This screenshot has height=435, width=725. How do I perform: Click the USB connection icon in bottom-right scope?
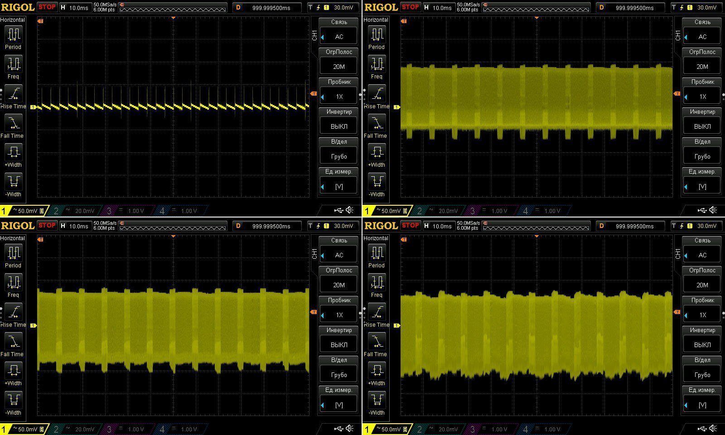pos(702,429)
